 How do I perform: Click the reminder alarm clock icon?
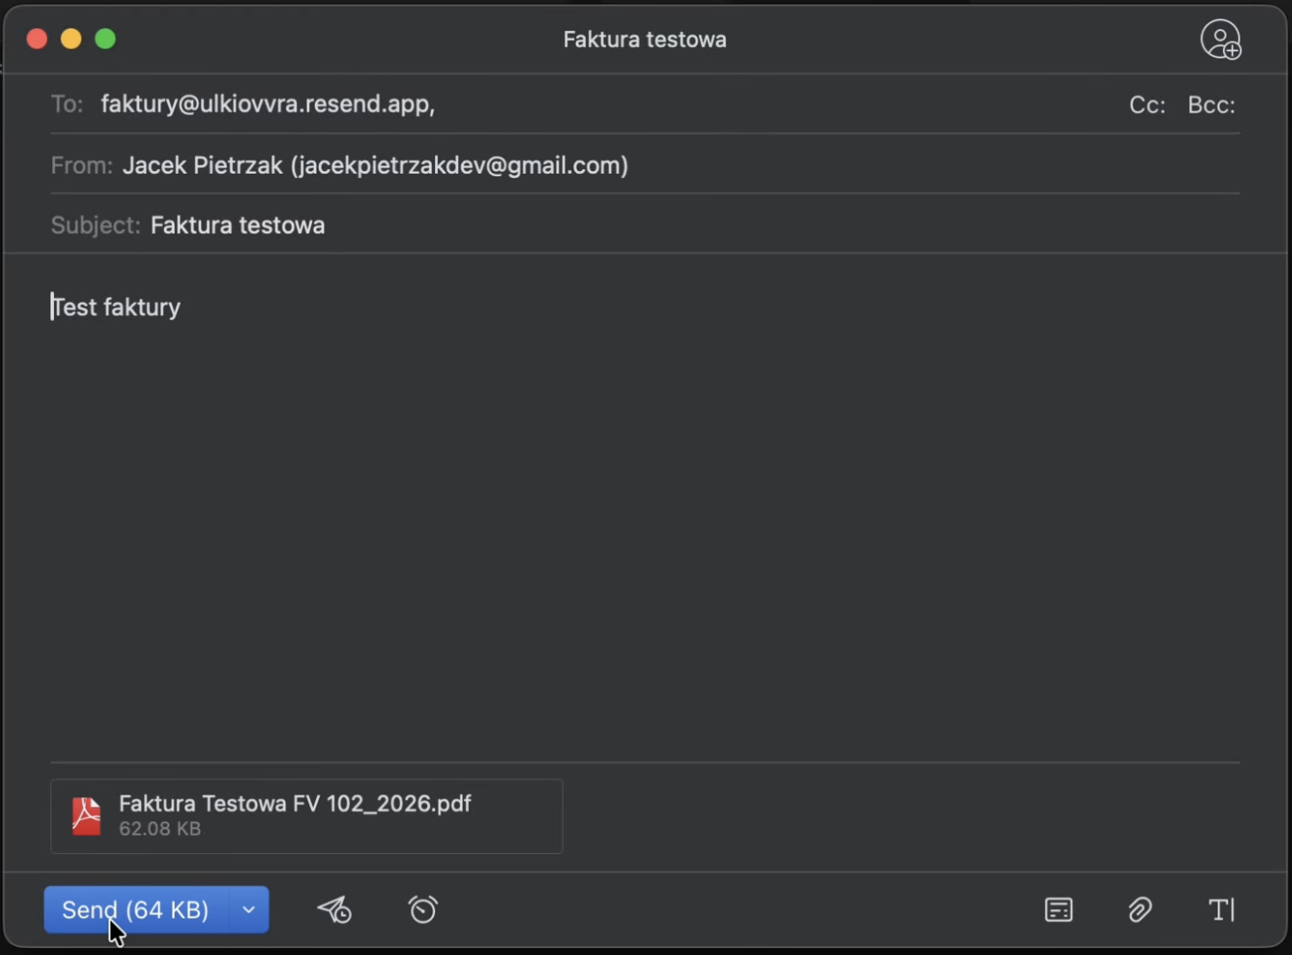(423, 910)
